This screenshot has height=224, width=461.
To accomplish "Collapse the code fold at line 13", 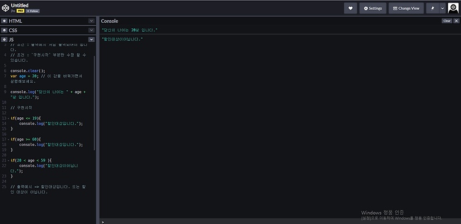I will coord(9,118).
